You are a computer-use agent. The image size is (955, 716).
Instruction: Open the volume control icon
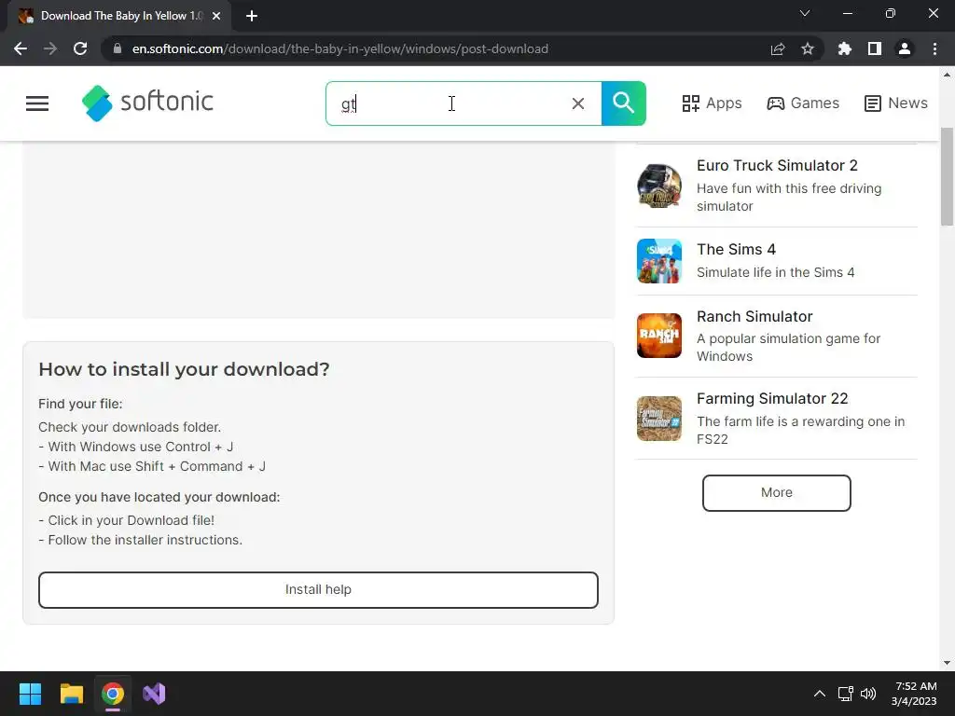point(868,694)
